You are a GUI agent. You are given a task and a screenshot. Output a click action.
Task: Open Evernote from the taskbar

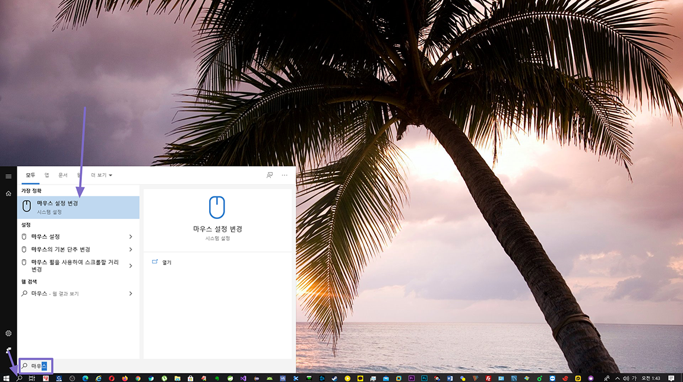217,378
